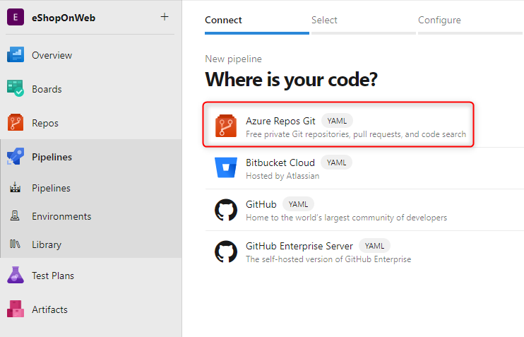Open the Test Plans flask icon
524x337 pixels.
[16, 276]
